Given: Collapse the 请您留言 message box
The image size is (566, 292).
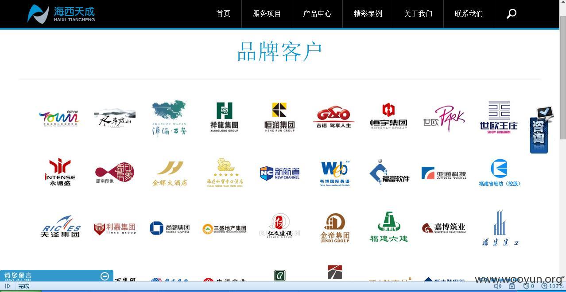Looking at the screenshot, I should (x=105, y=276).
